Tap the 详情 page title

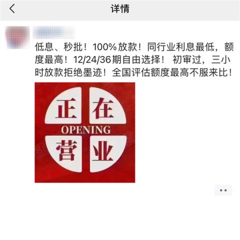(x=120, y=8)
